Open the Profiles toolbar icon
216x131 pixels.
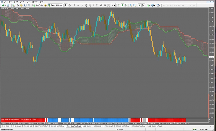(8, 5)
